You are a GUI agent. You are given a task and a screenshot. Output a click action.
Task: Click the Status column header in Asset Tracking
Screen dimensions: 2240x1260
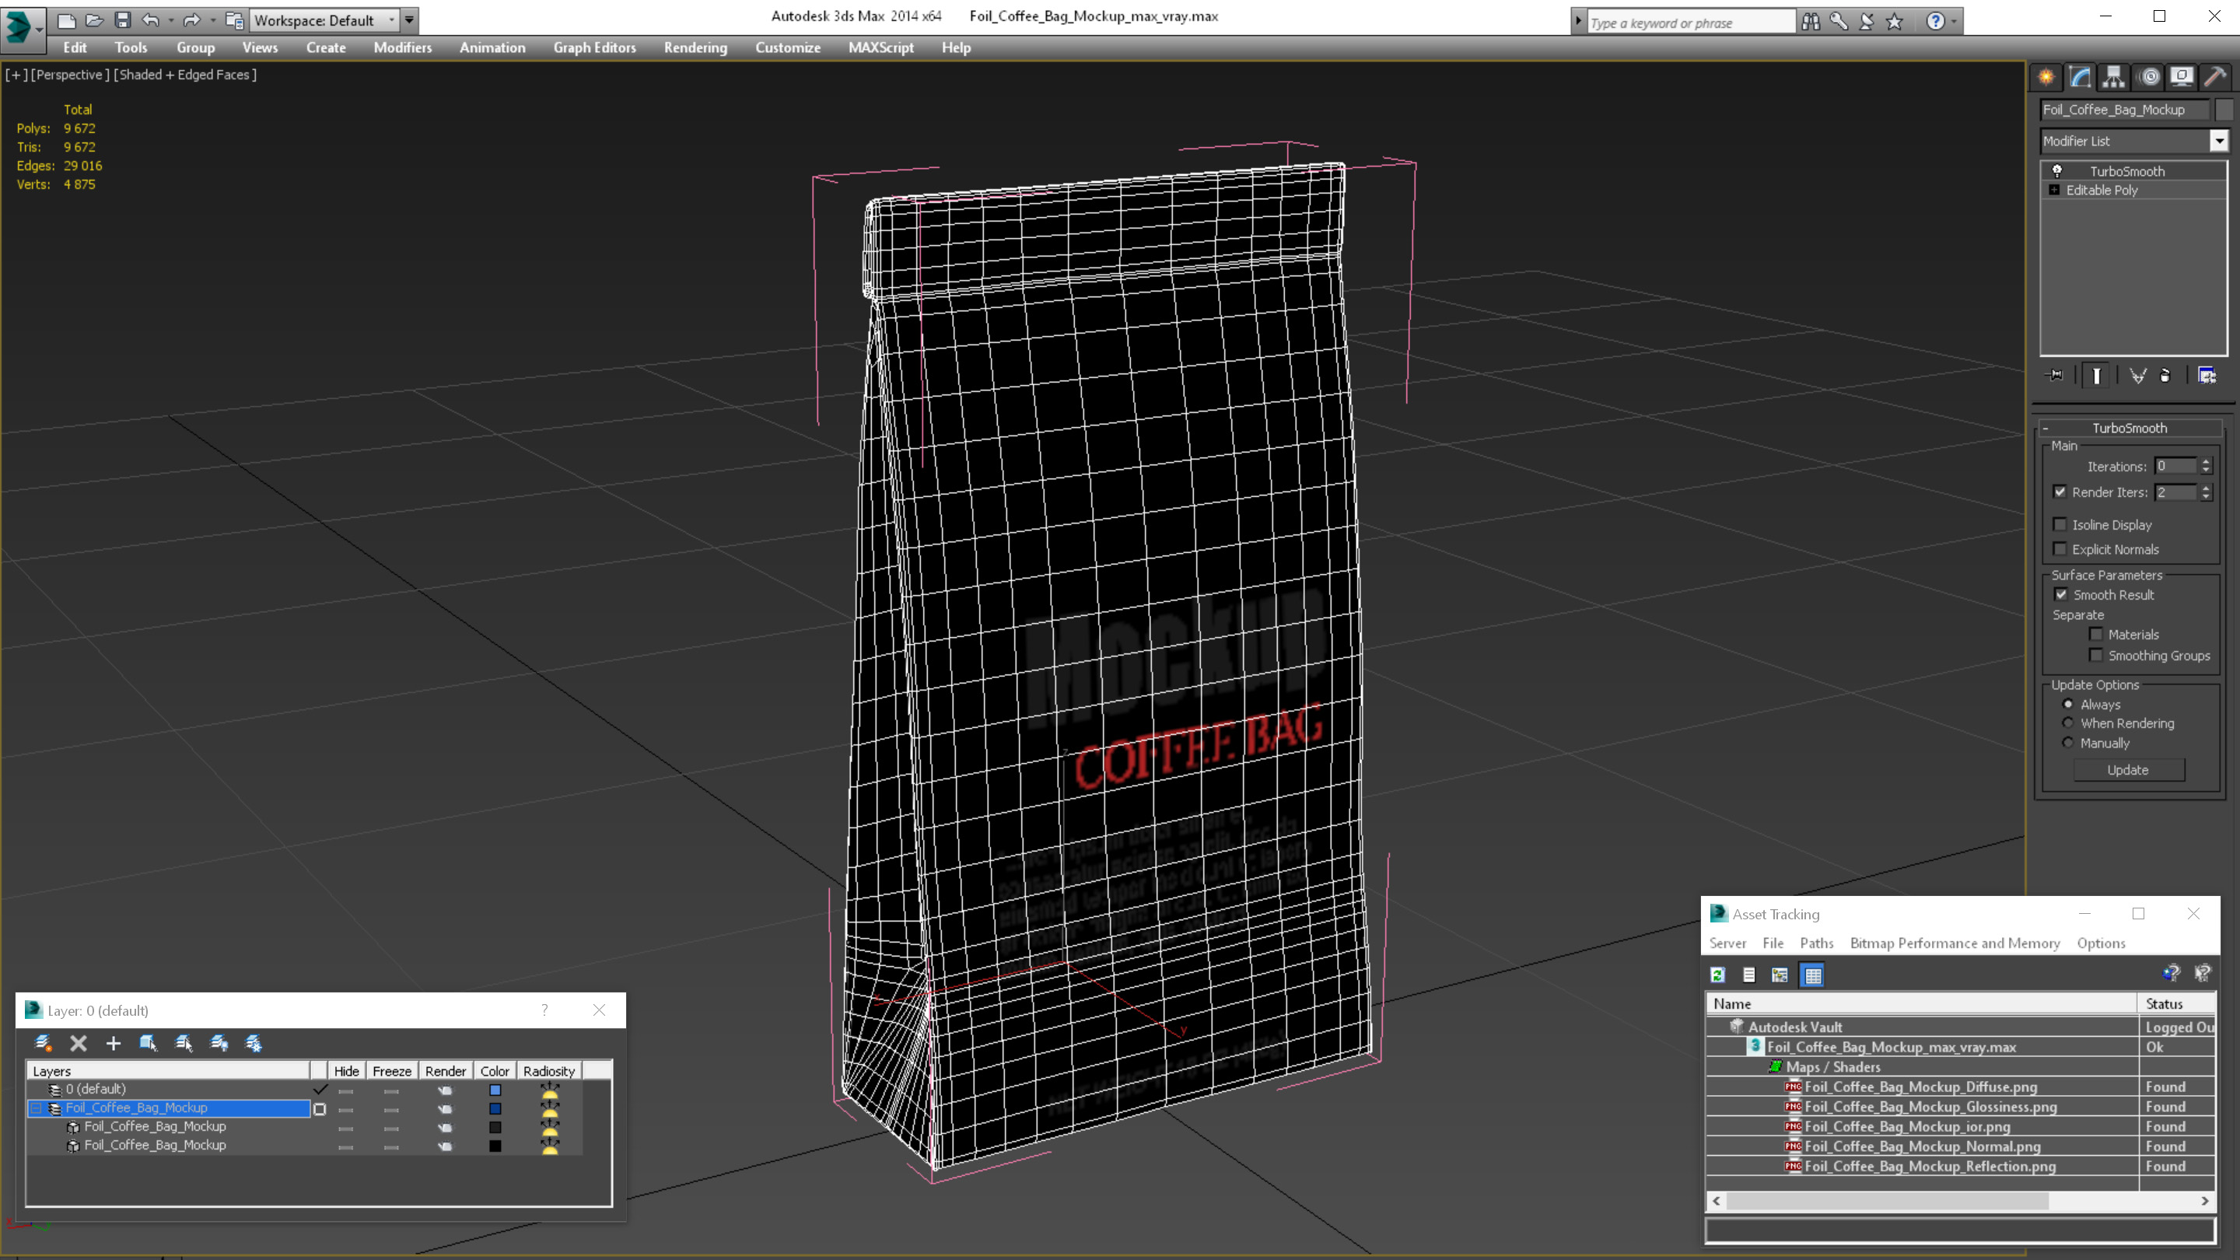click(x=2175, y=1003)
